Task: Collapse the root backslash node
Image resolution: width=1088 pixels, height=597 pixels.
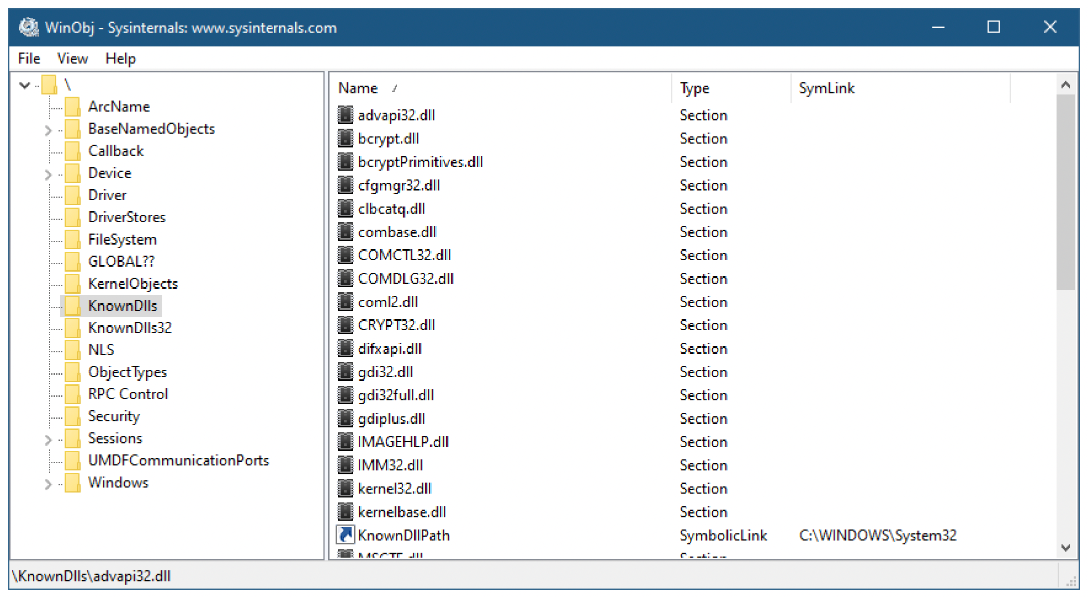Action: tap(24, 85)
